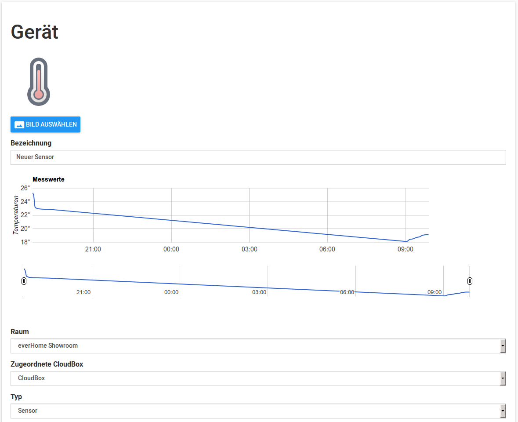Click the thermometer device image
The image size is (518, 422).
[x=39, y=82]
